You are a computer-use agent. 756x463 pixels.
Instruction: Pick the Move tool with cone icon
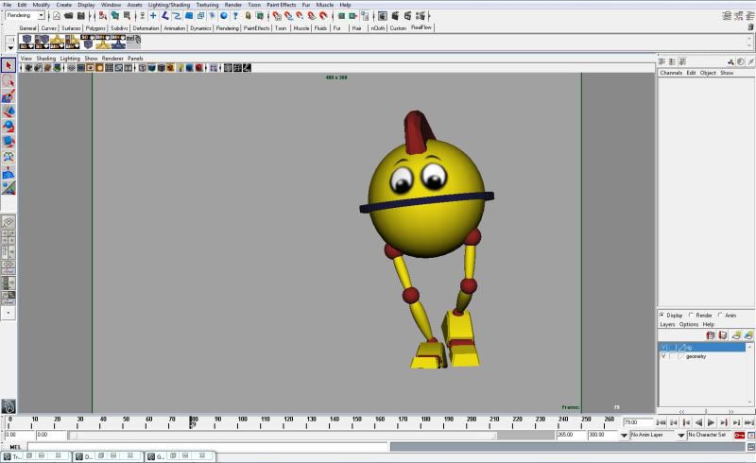coord(9,111)
